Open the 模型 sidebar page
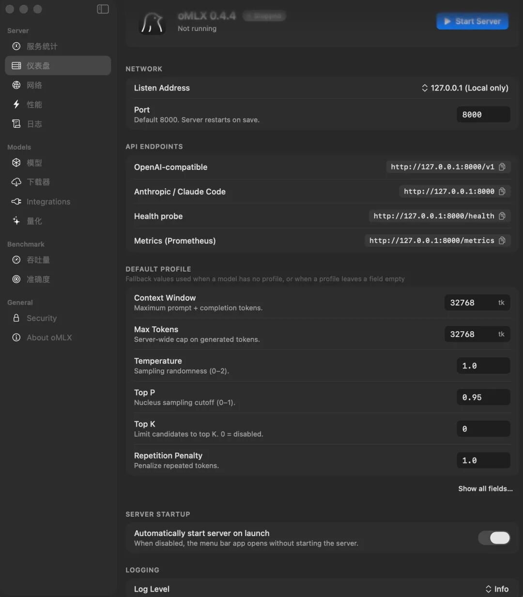Viewport: 523px width, 597px height. [x=58, y=163]
